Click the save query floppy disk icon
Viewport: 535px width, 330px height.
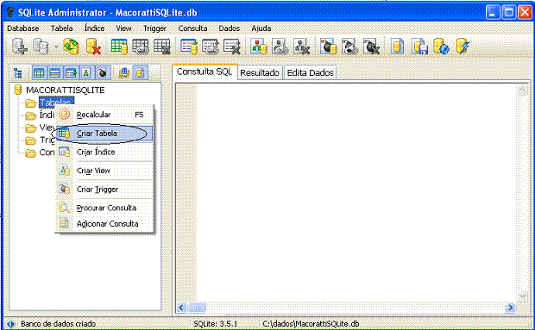click(419, 47)
